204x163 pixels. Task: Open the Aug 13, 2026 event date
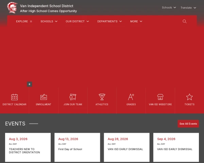point(68,139)
